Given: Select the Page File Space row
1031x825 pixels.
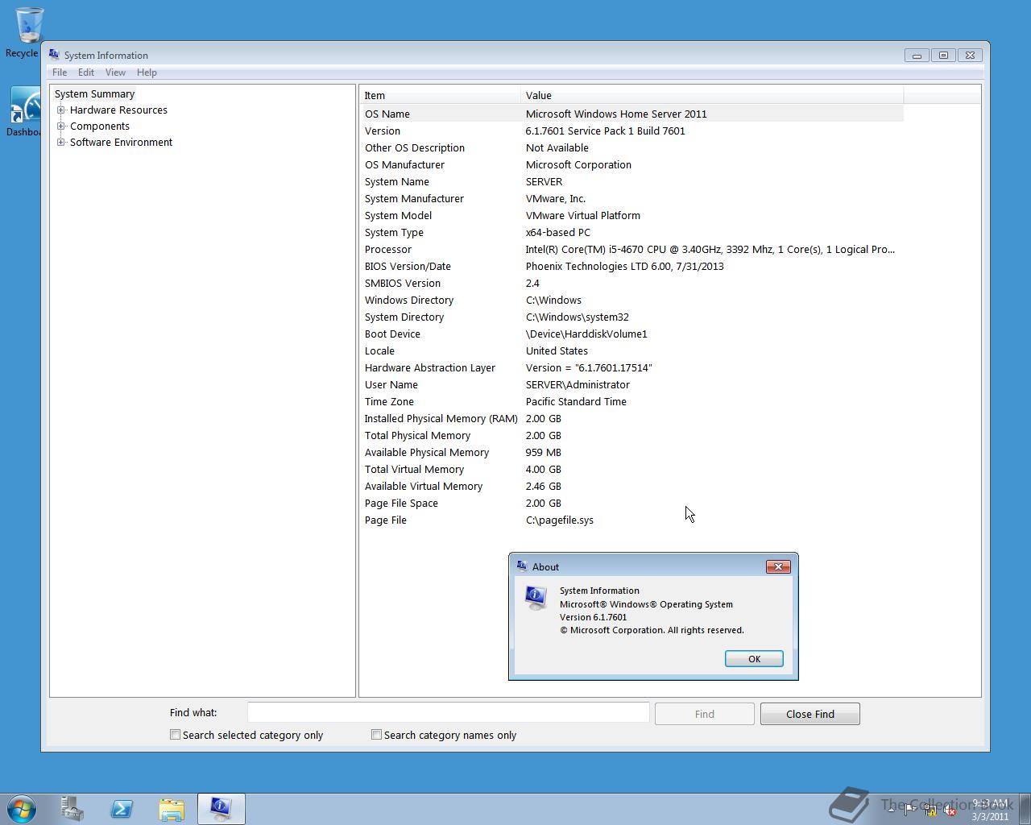Looking at the screenshot, I should [631, 503].
